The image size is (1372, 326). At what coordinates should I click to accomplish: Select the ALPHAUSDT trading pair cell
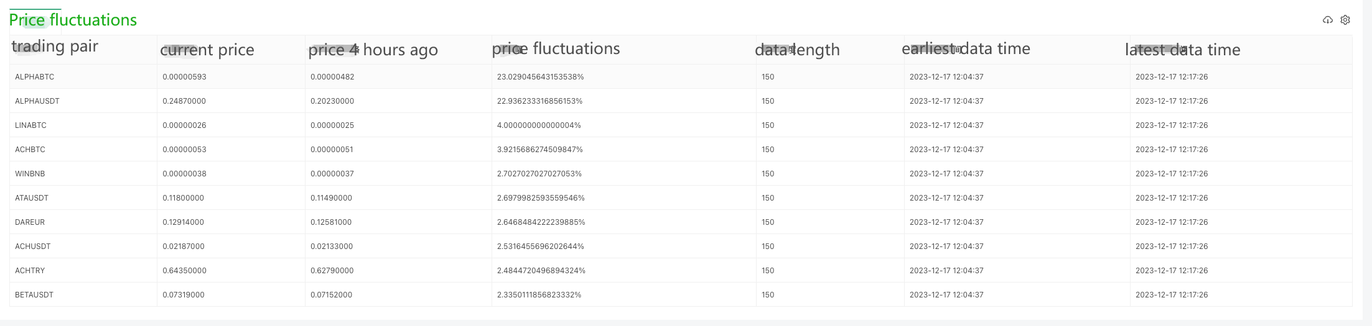pos(37,101)
